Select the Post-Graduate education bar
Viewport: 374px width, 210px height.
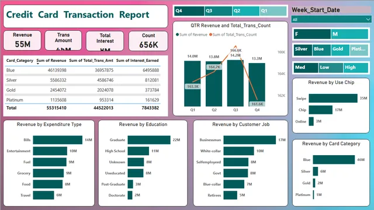point(130,184)
